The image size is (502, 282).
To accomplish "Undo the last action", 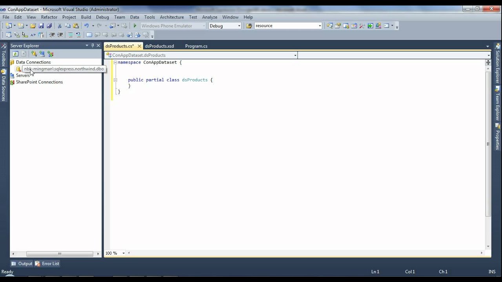I will point(86,26).
